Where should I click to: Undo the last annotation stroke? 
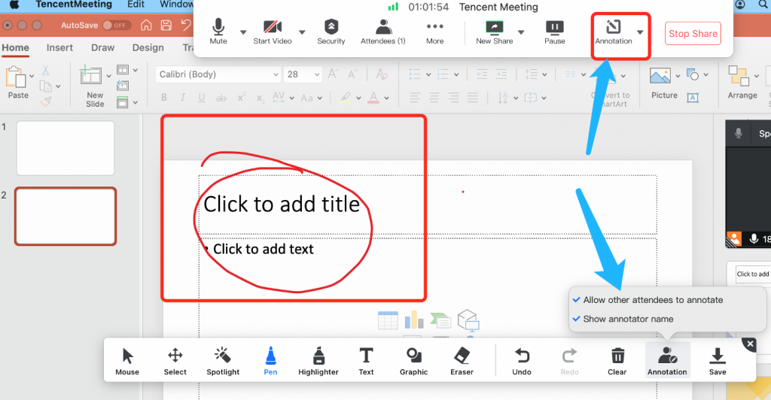522,361
